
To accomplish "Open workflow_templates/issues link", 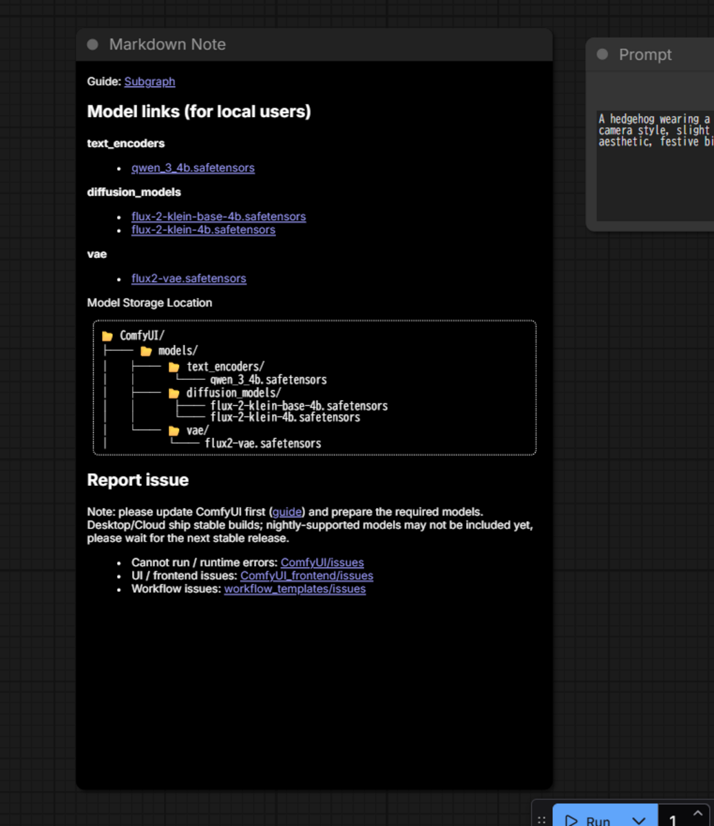I will point(295,589).
